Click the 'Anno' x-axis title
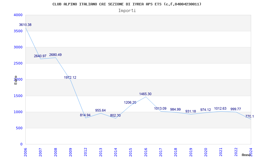The width and height of the screenshot is (254, 158). tap(246, 155)
